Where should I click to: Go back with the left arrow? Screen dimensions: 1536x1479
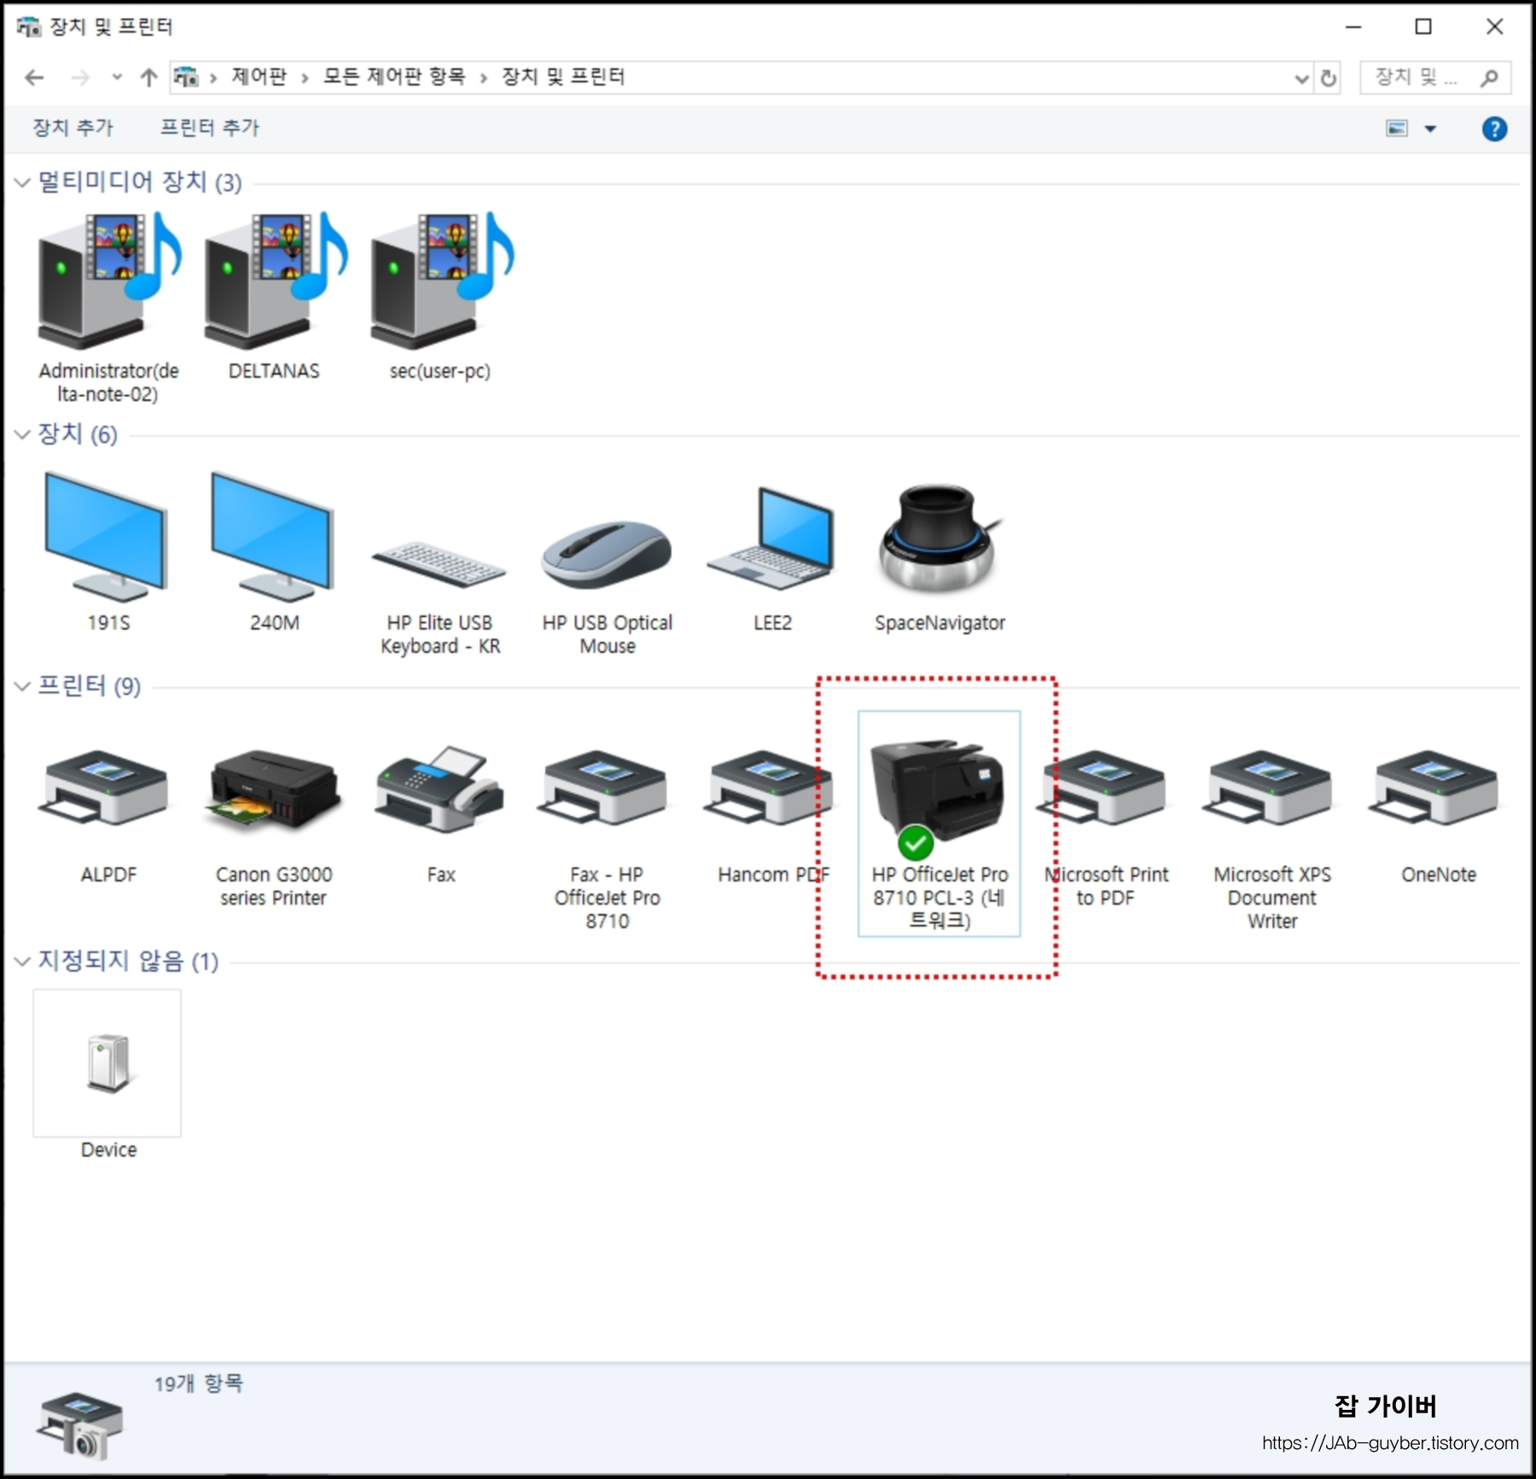(34, 78)
